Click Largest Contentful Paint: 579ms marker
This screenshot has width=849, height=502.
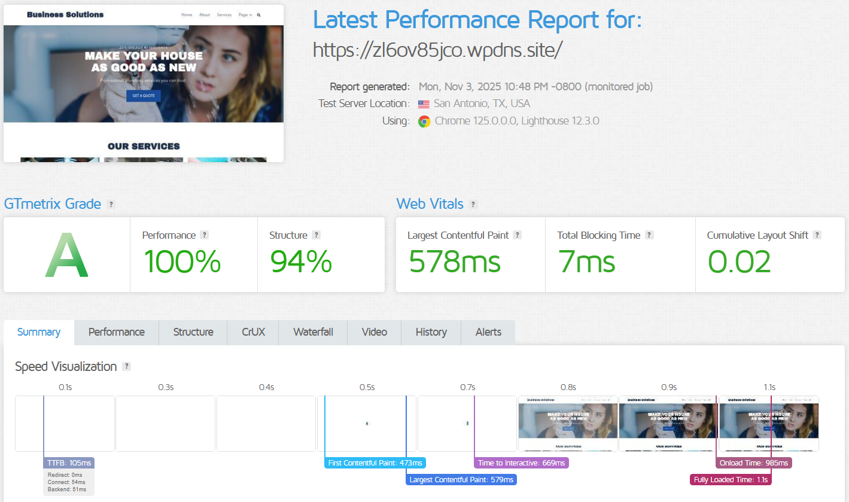[x=461, y=480]
